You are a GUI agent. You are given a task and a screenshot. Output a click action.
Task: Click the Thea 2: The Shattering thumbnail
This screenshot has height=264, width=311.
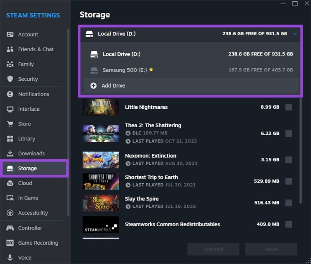(x=101, y=133)
